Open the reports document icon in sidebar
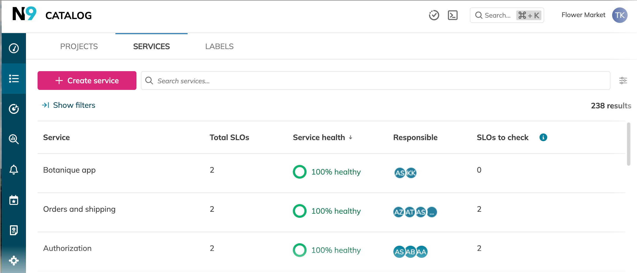Viewport: 637px width, 273px height. point(14,230)
